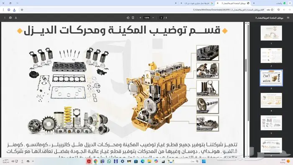Open page 5 thumbnail

271,123
